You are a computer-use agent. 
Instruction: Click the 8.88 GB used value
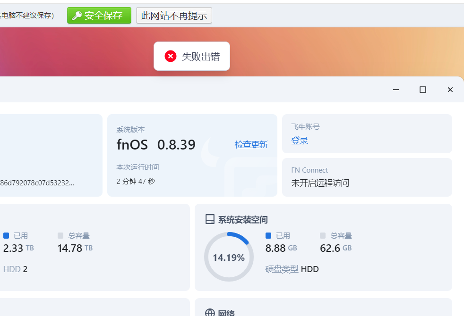point(281,248)
